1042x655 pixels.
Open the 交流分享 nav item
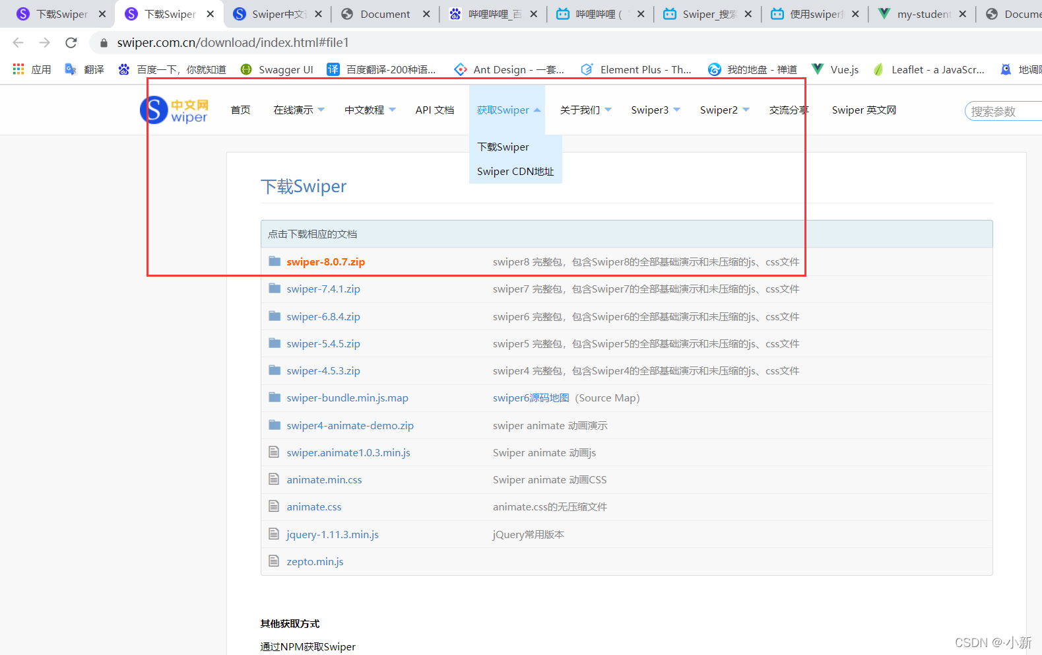(x=789, y=110)
